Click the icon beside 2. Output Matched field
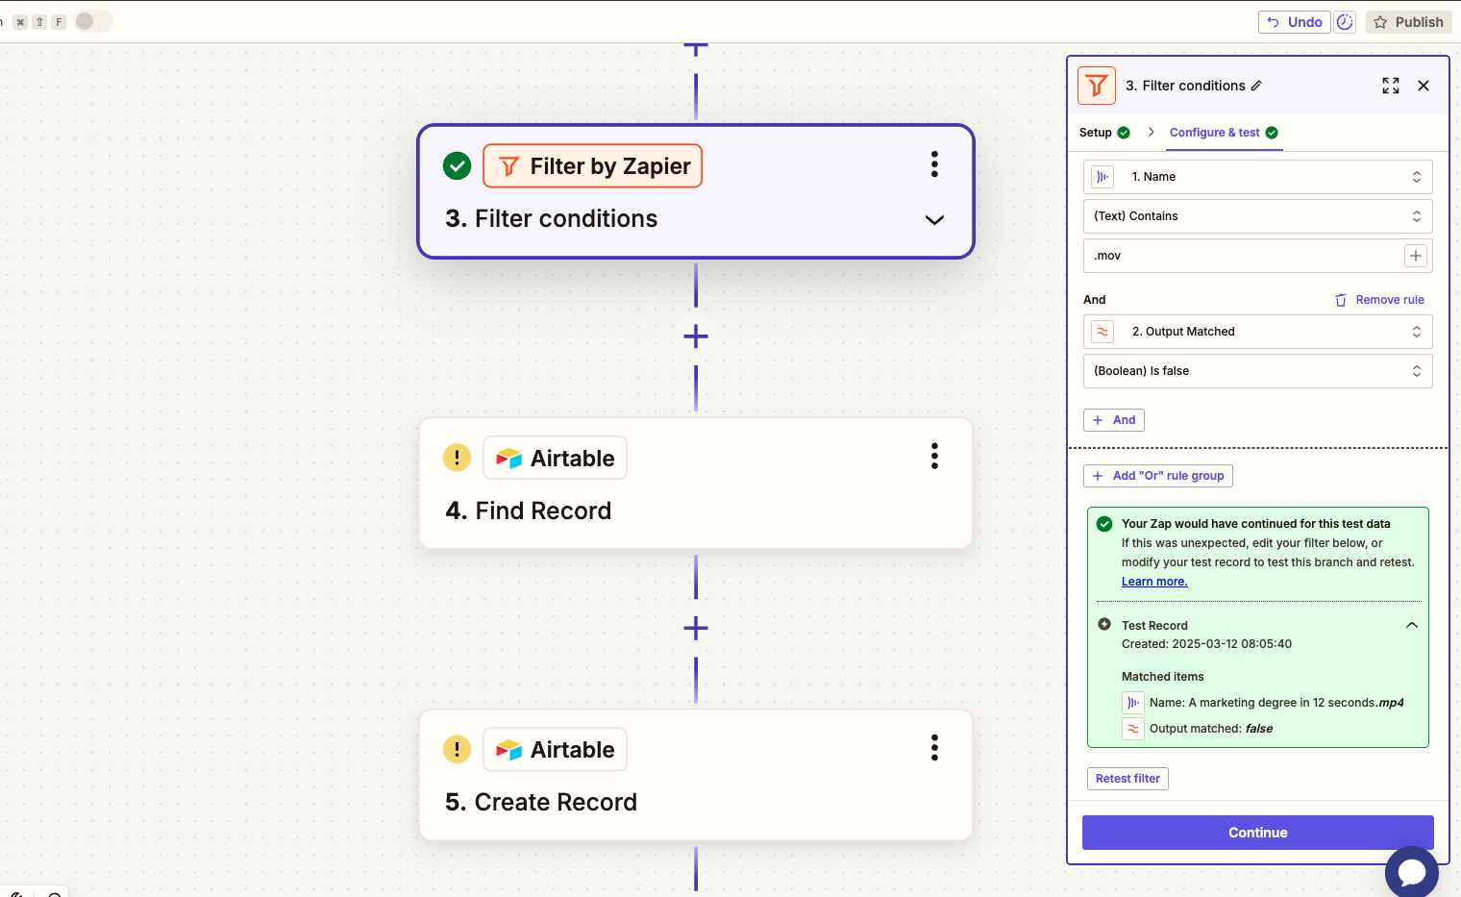The height and width of the screenshot is (897, 1461). (x=1102, y=332)
